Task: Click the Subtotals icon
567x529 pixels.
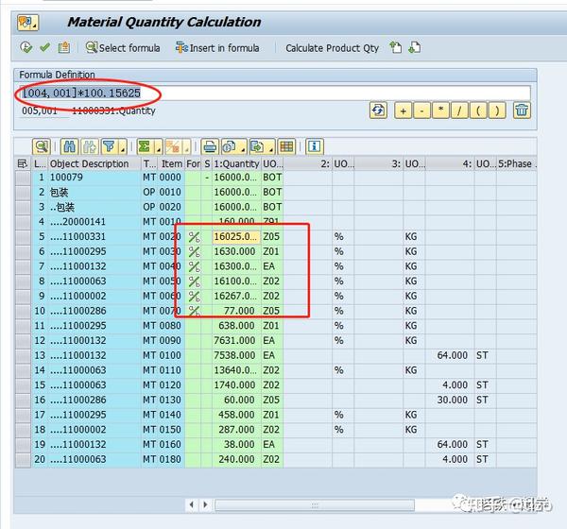Action: [x=173, y=146]
